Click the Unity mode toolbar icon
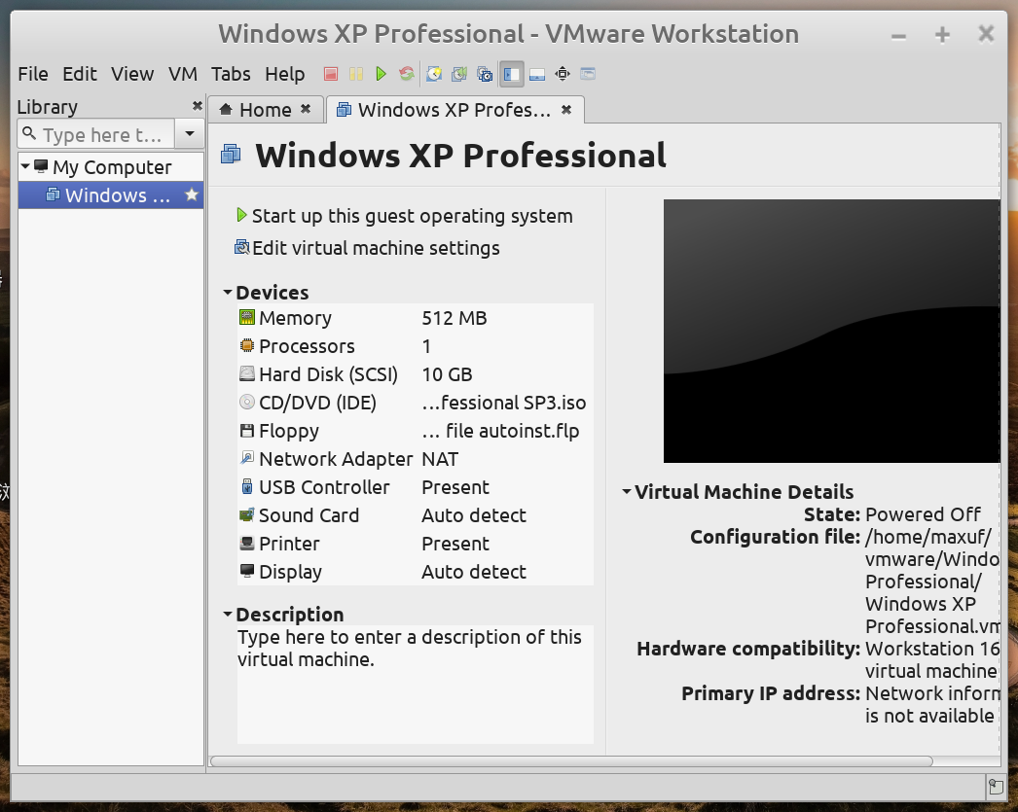This screenshot has height=812, width=1018. (588, 74)
